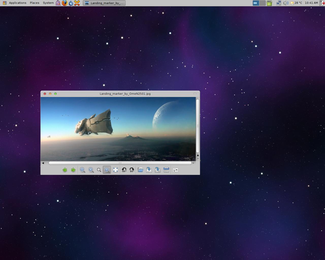Click the spaceship image in the viewer
Image resolution: width=325 pixels, height=260 pixels.
(x=118, y=129)
